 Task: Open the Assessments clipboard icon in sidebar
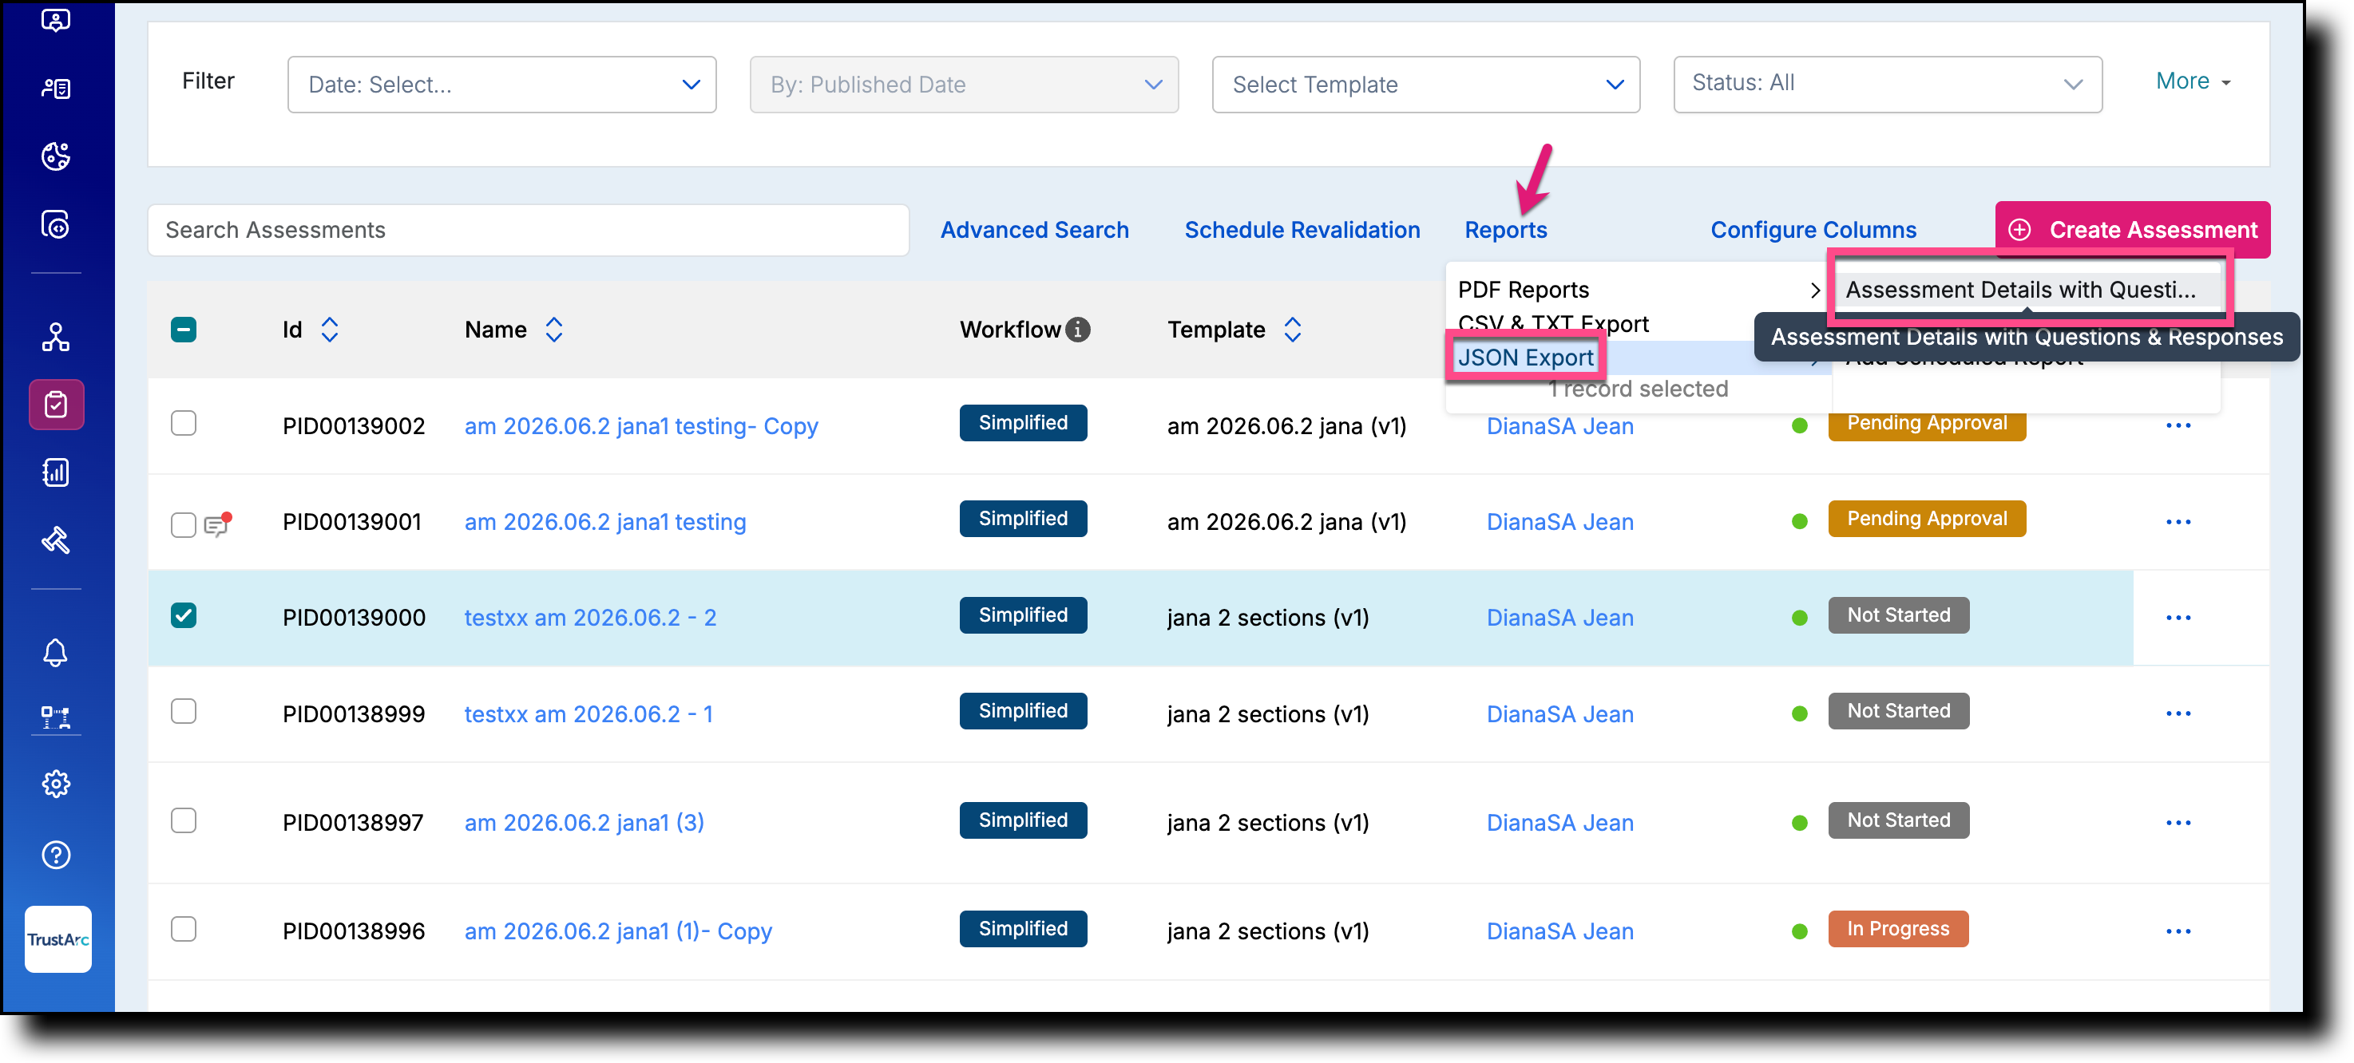[56, 405]
